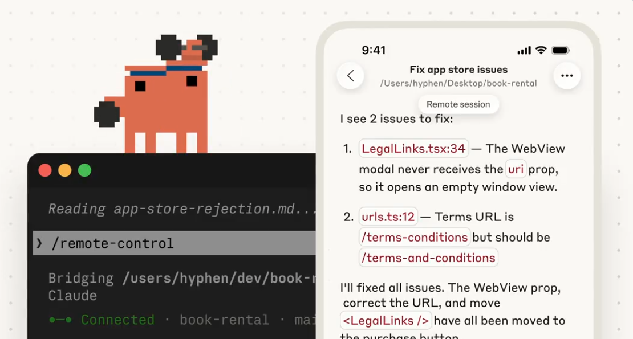The image size is (633, 339).
Task: Click the uri prop code chip
Action: click(516, 169)
